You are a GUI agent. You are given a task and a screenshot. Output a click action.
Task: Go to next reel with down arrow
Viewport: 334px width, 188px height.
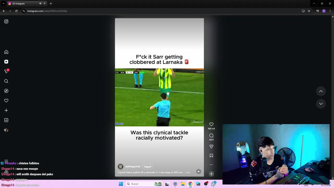321,104
